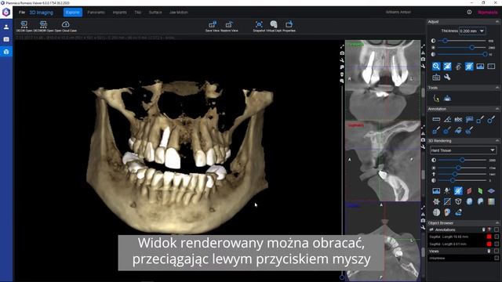Open the Properties toolbar icon
This screenshot has height=282, width=502.
tap(289, 24)
